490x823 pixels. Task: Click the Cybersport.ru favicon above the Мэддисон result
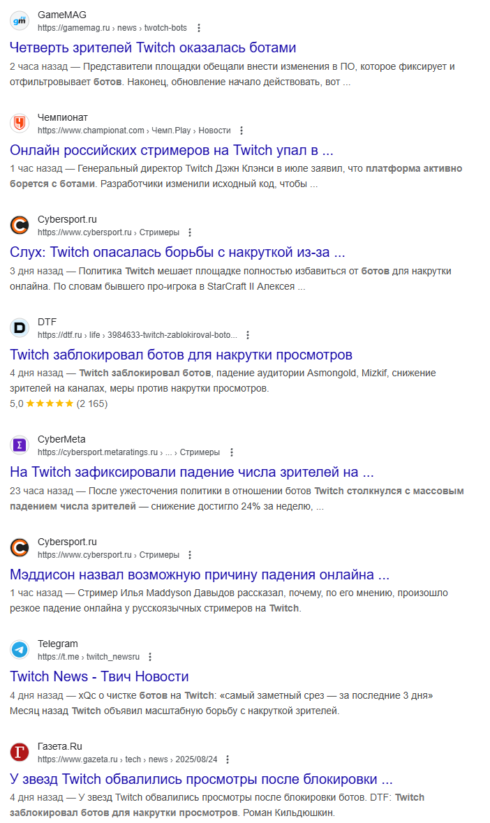20,547
